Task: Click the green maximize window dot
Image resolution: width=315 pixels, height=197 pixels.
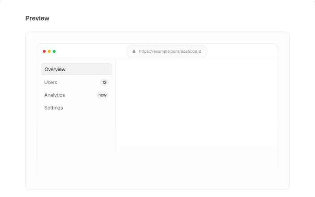Action: coord(54,52)
